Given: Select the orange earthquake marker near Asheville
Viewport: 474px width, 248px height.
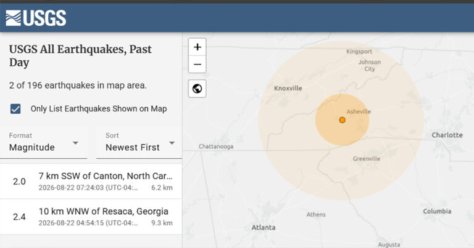Looking at the screenshot, I should pos(342,120).
